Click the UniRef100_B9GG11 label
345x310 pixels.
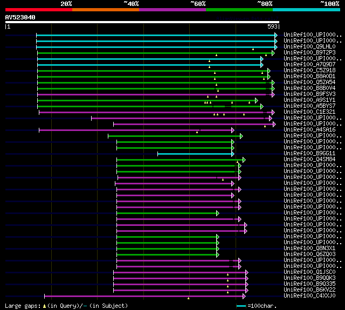309,154
